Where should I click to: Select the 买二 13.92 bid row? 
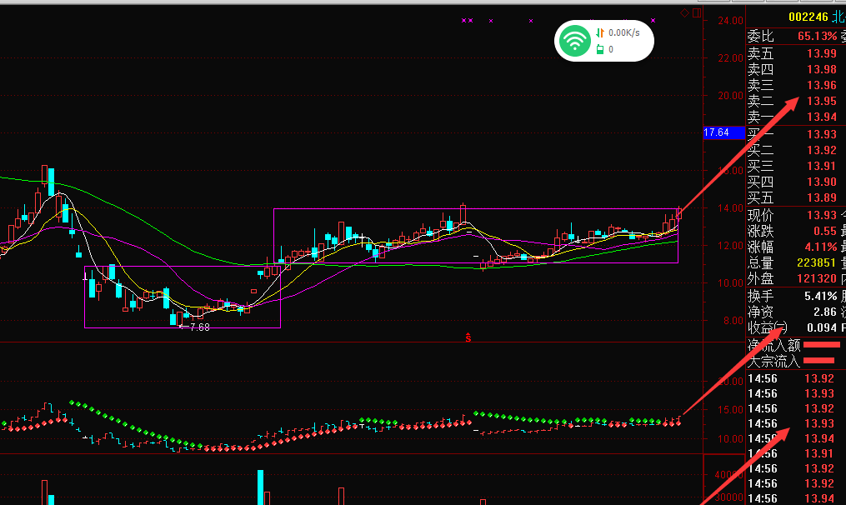pos(792,150)
